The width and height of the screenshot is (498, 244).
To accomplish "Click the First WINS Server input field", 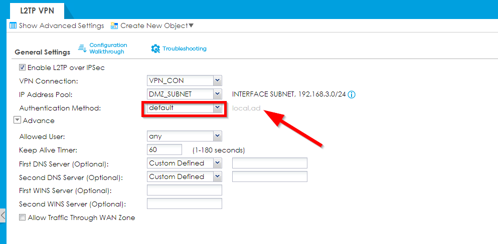I will 184,190.
